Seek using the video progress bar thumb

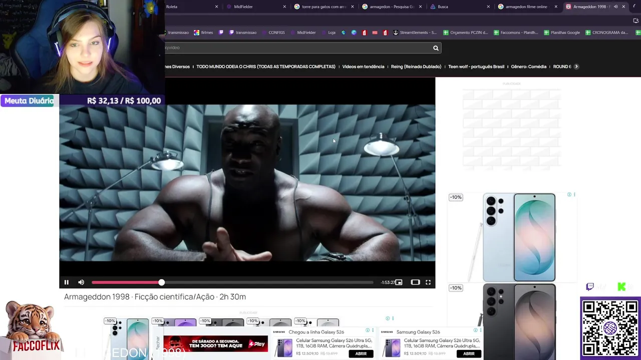(x=161, y=282)
